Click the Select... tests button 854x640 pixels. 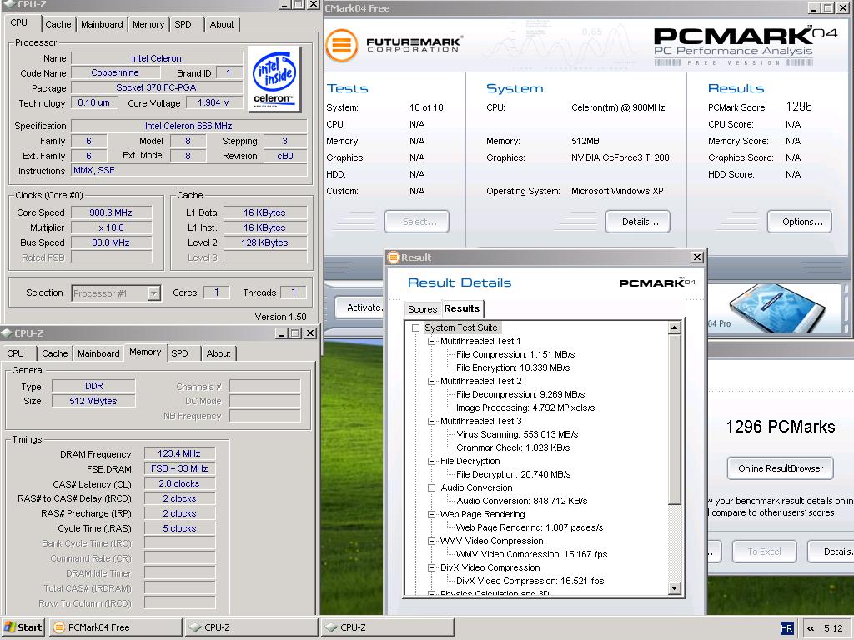(x=417, y=222)
